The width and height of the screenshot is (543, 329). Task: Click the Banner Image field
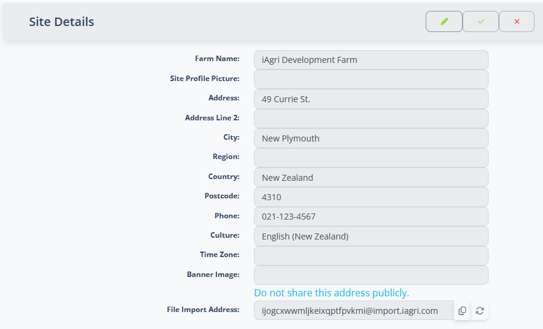[x=371, y=275]
